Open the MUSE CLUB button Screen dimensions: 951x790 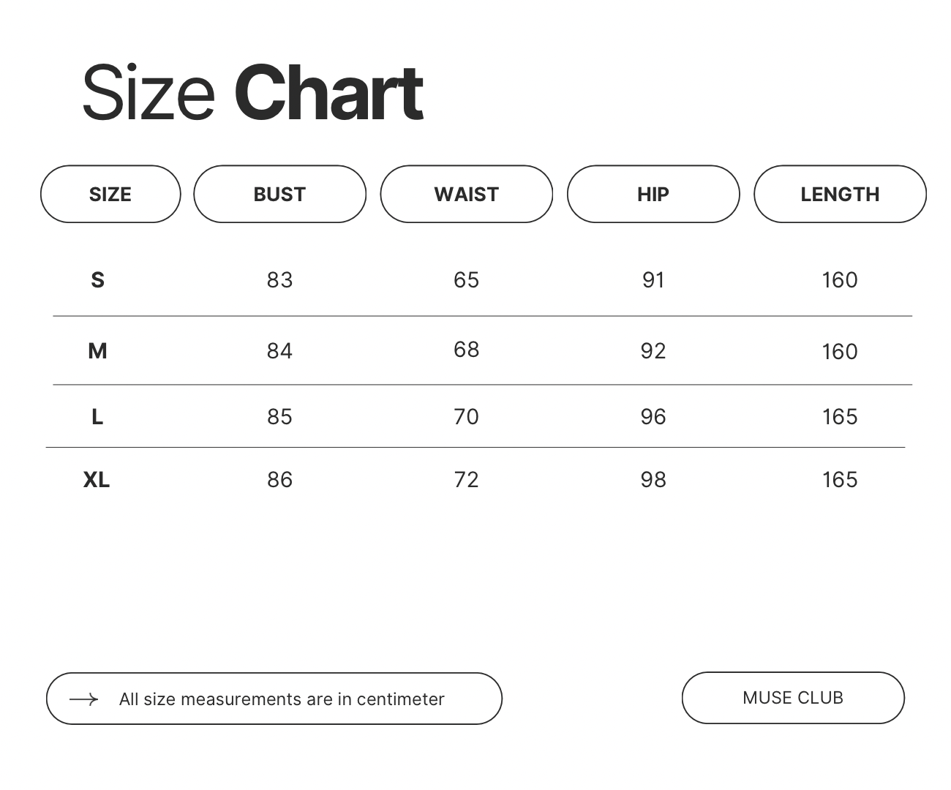coord(793,698)
